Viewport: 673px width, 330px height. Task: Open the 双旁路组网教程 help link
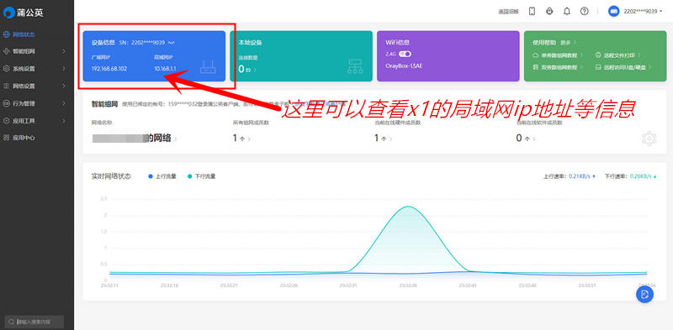558,67
